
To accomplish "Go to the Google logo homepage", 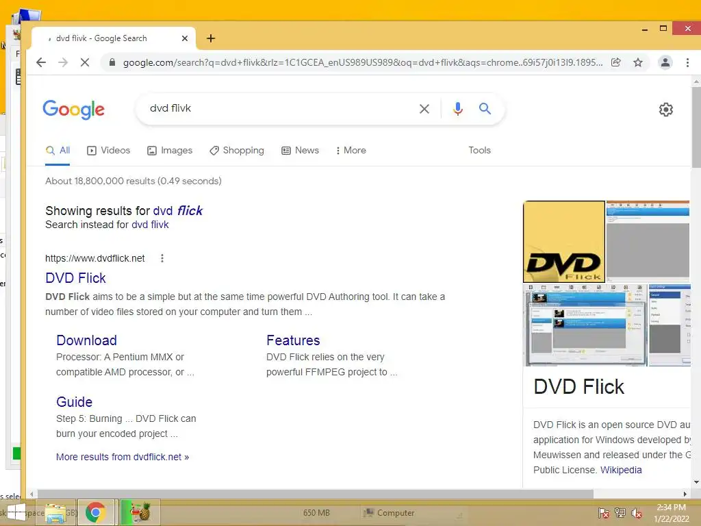I will [x=74, y=109].
